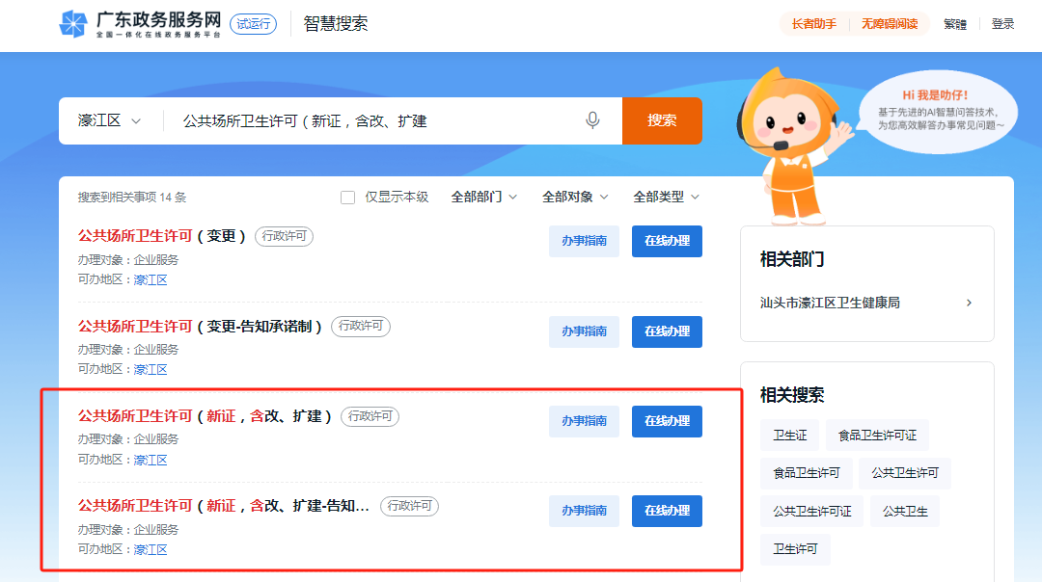Screen dimensions: 1042x582
Task: Toggle the 仅显示本级 checkbox
Action: [347, 198]
